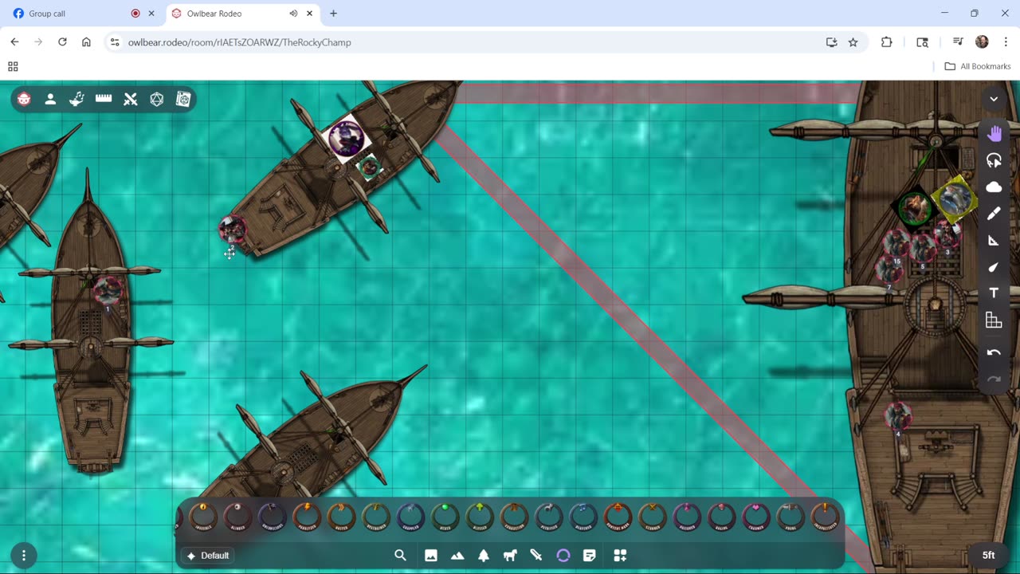Pick the Charmed heart ring

(757, 517)
